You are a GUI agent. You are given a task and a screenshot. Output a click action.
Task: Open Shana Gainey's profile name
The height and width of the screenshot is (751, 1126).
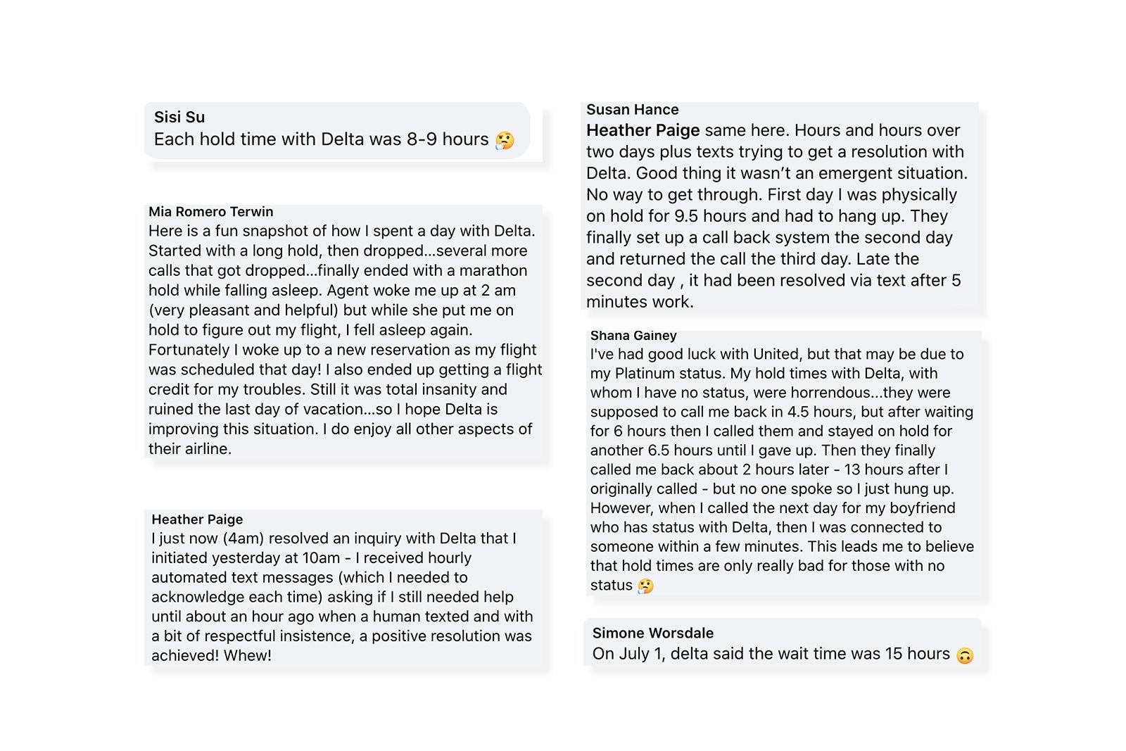(x=633, y=335)
